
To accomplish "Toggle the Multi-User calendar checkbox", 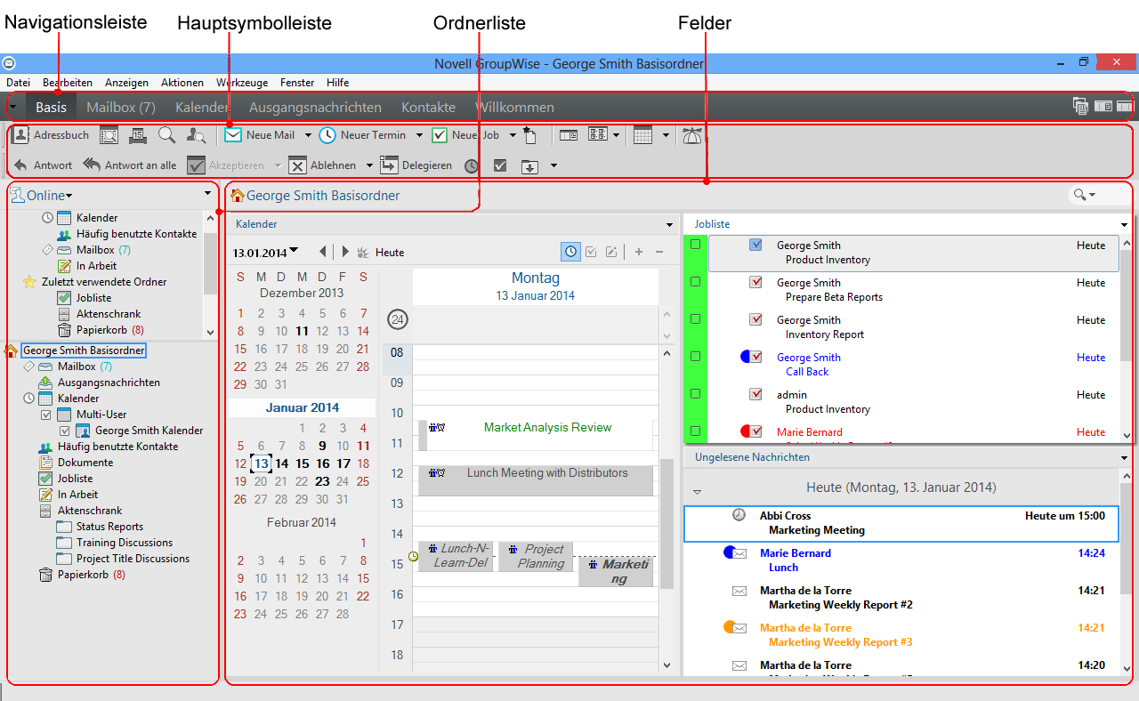I will [46, 415].
